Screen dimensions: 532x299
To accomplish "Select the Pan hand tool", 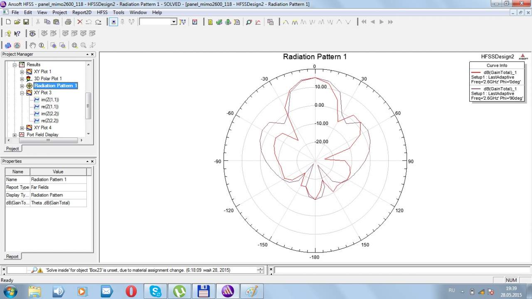I will coord(32,45).
